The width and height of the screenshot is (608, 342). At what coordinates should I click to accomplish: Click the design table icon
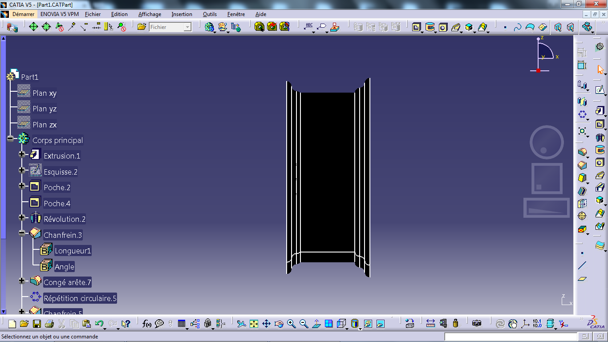coord(181,324)
